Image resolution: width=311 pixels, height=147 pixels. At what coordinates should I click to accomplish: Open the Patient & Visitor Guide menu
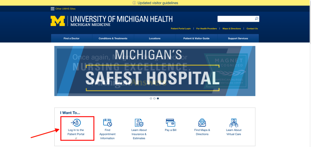tap(197, 38)
